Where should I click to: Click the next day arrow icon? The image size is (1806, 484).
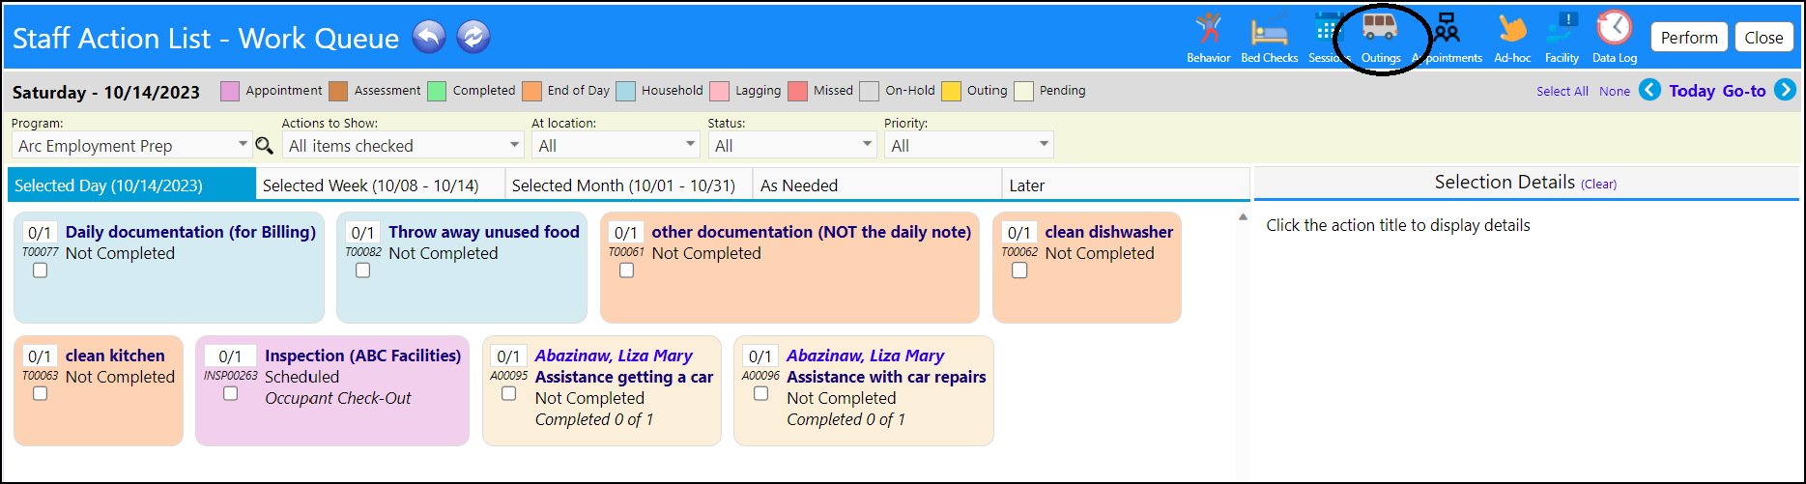(1786, 90)
